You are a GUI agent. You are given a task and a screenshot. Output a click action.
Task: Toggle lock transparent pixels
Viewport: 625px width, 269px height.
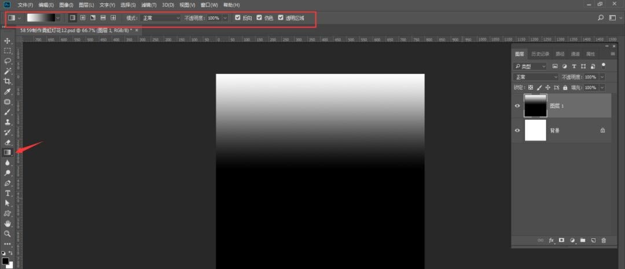pyautogui.click(x=531, y=87)
